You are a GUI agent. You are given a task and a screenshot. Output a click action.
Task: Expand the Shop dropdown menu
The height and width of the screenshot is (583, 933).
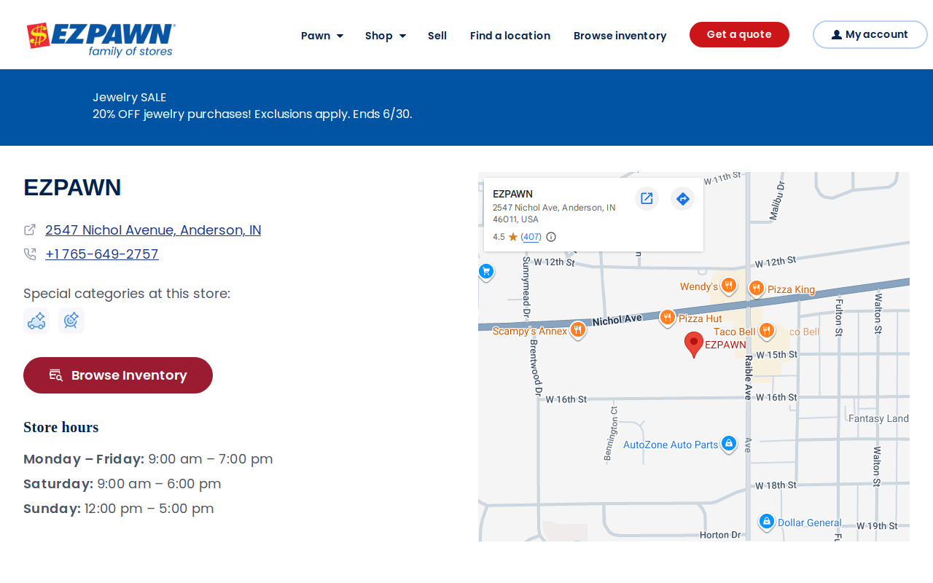[x=386, y=36]
